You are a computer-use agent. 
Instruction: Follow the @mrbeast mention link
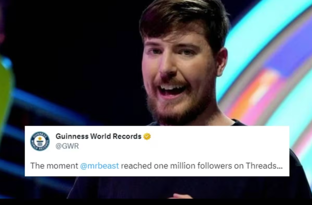[100, 166]
